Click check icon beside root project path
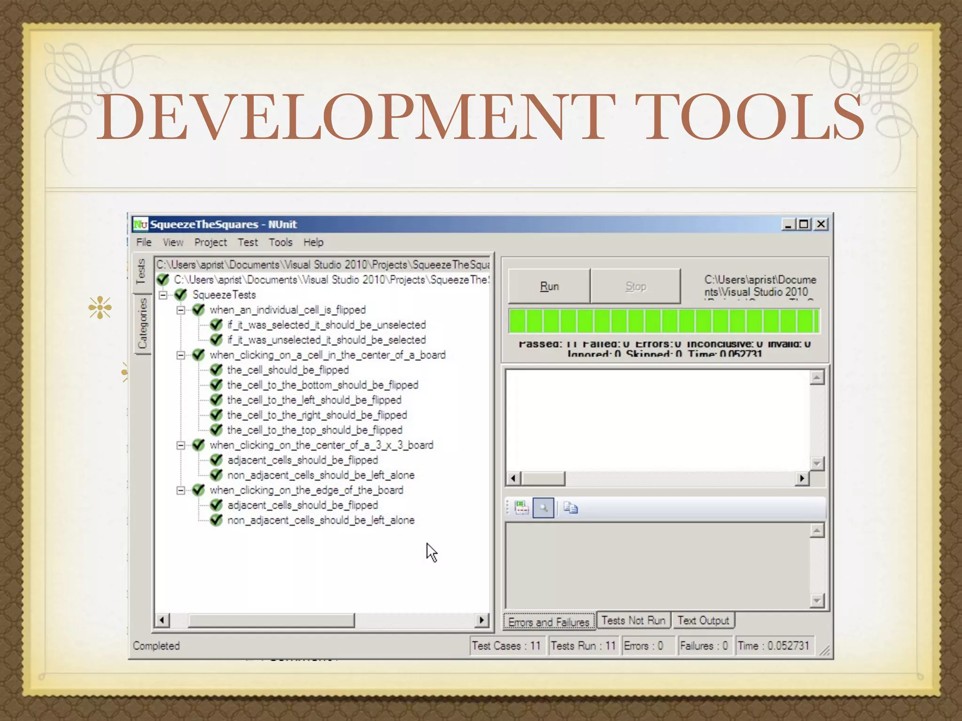The image size is (962, 721). coord(163,280)
